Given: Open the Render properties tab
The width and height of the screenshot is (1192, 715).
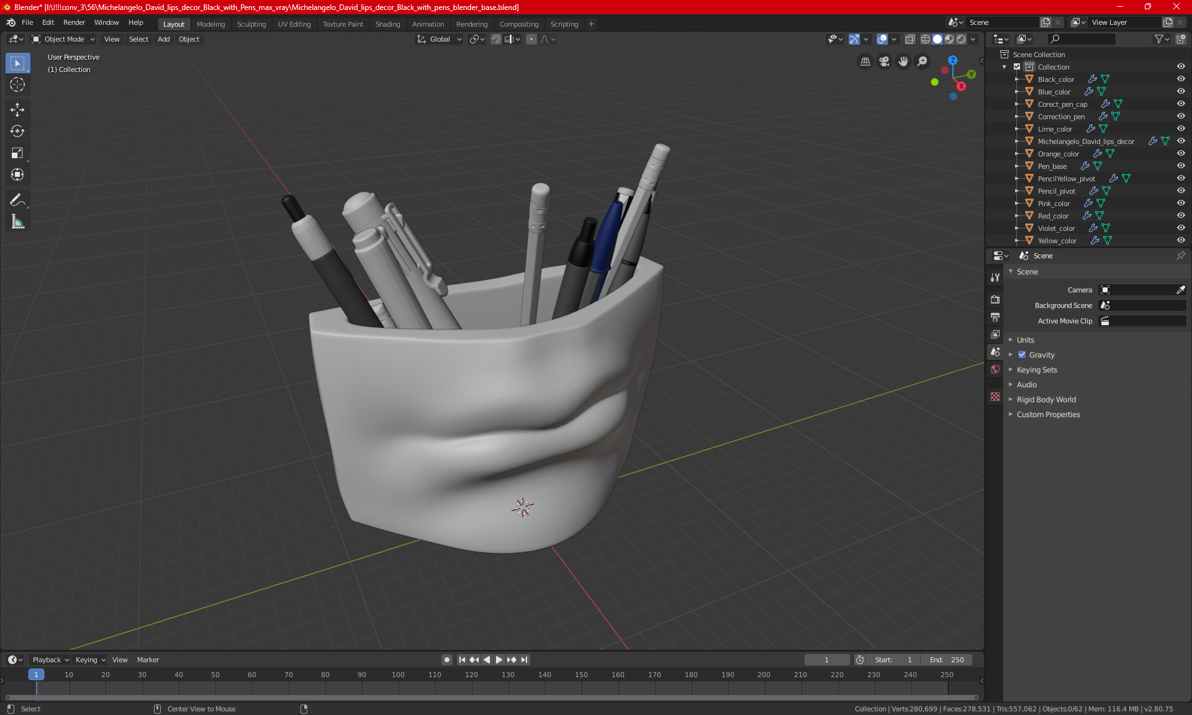Looking at the screenshot, I should tap(995, 299).
